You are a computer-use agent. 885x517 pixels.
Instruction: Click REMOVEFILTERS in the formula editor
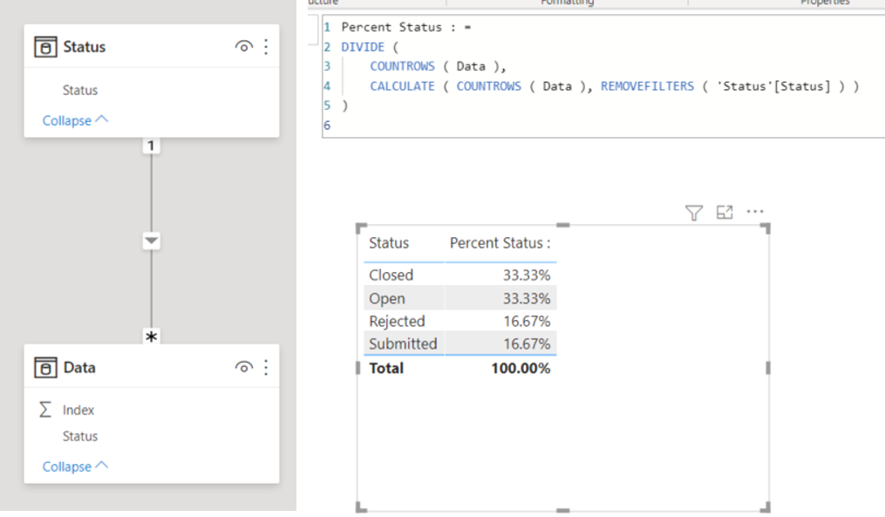(647, 86)
